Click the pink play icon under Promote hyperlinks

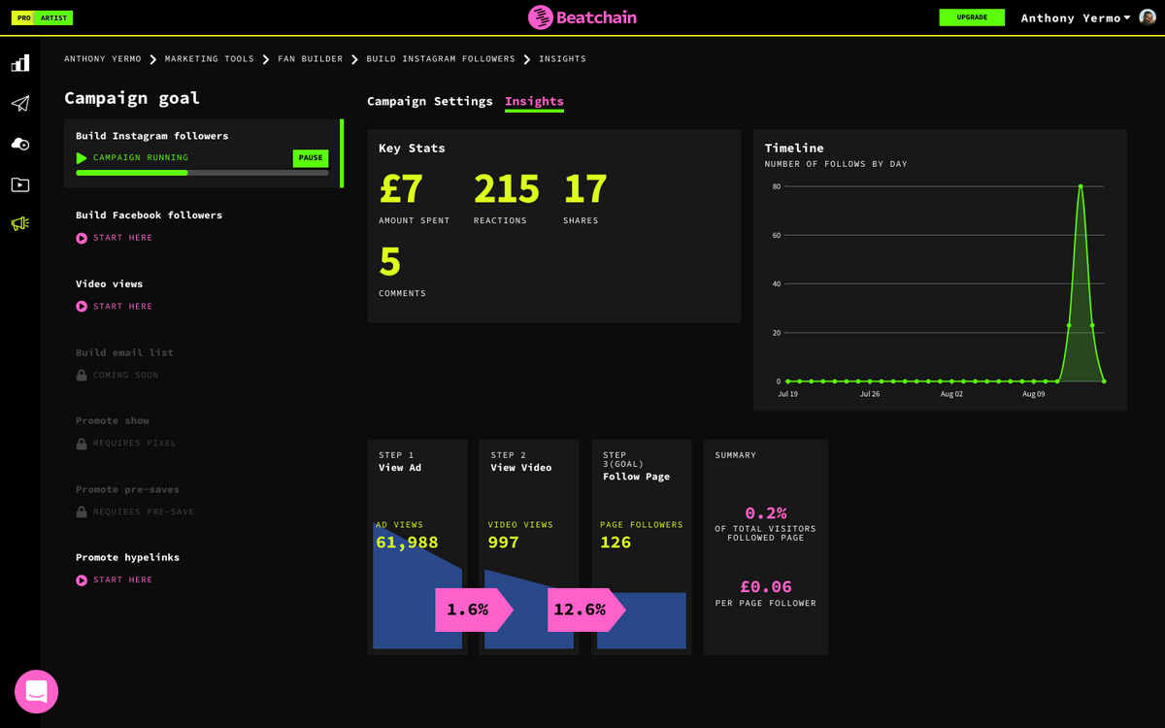(82, 580)
